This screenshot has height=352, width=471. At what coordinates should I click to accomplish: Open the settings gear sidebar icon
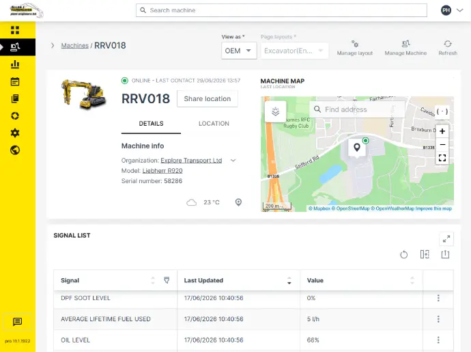point(15,133)
